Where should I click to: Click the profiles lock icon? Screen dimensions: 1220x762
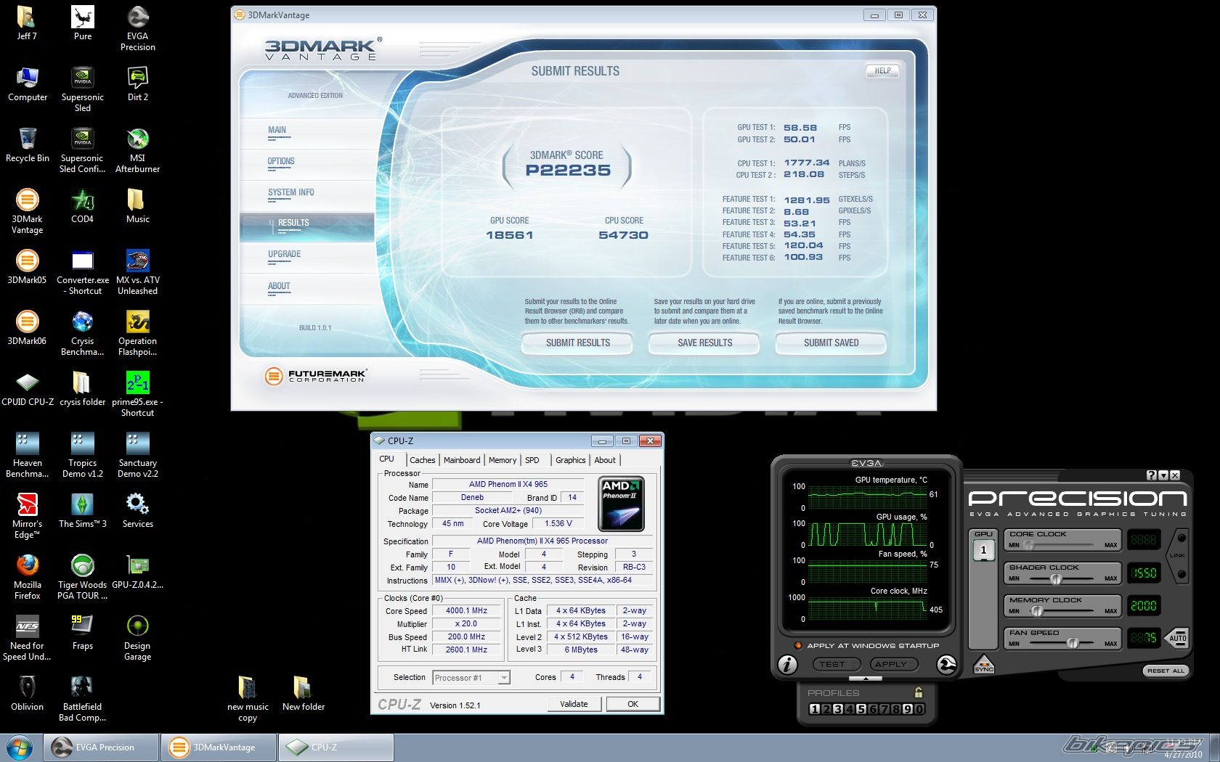tap(919, 692)
